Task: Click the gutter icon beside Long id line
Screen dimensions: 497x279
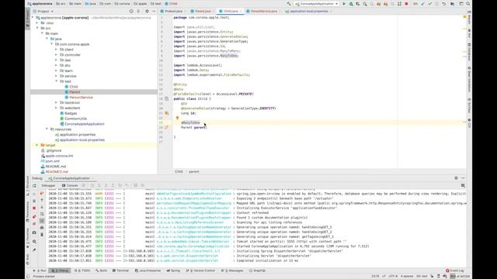Action: tap(166, 113)
